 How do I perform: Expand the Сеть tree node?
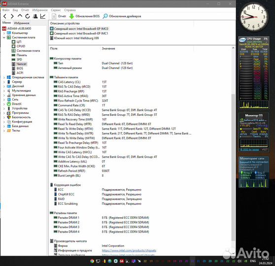(x=4, y=100)
